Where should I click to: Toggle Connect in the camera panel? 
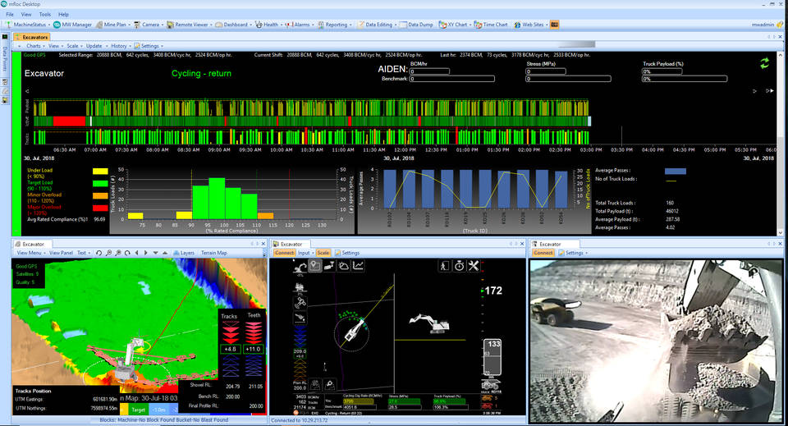pos(543,253)
